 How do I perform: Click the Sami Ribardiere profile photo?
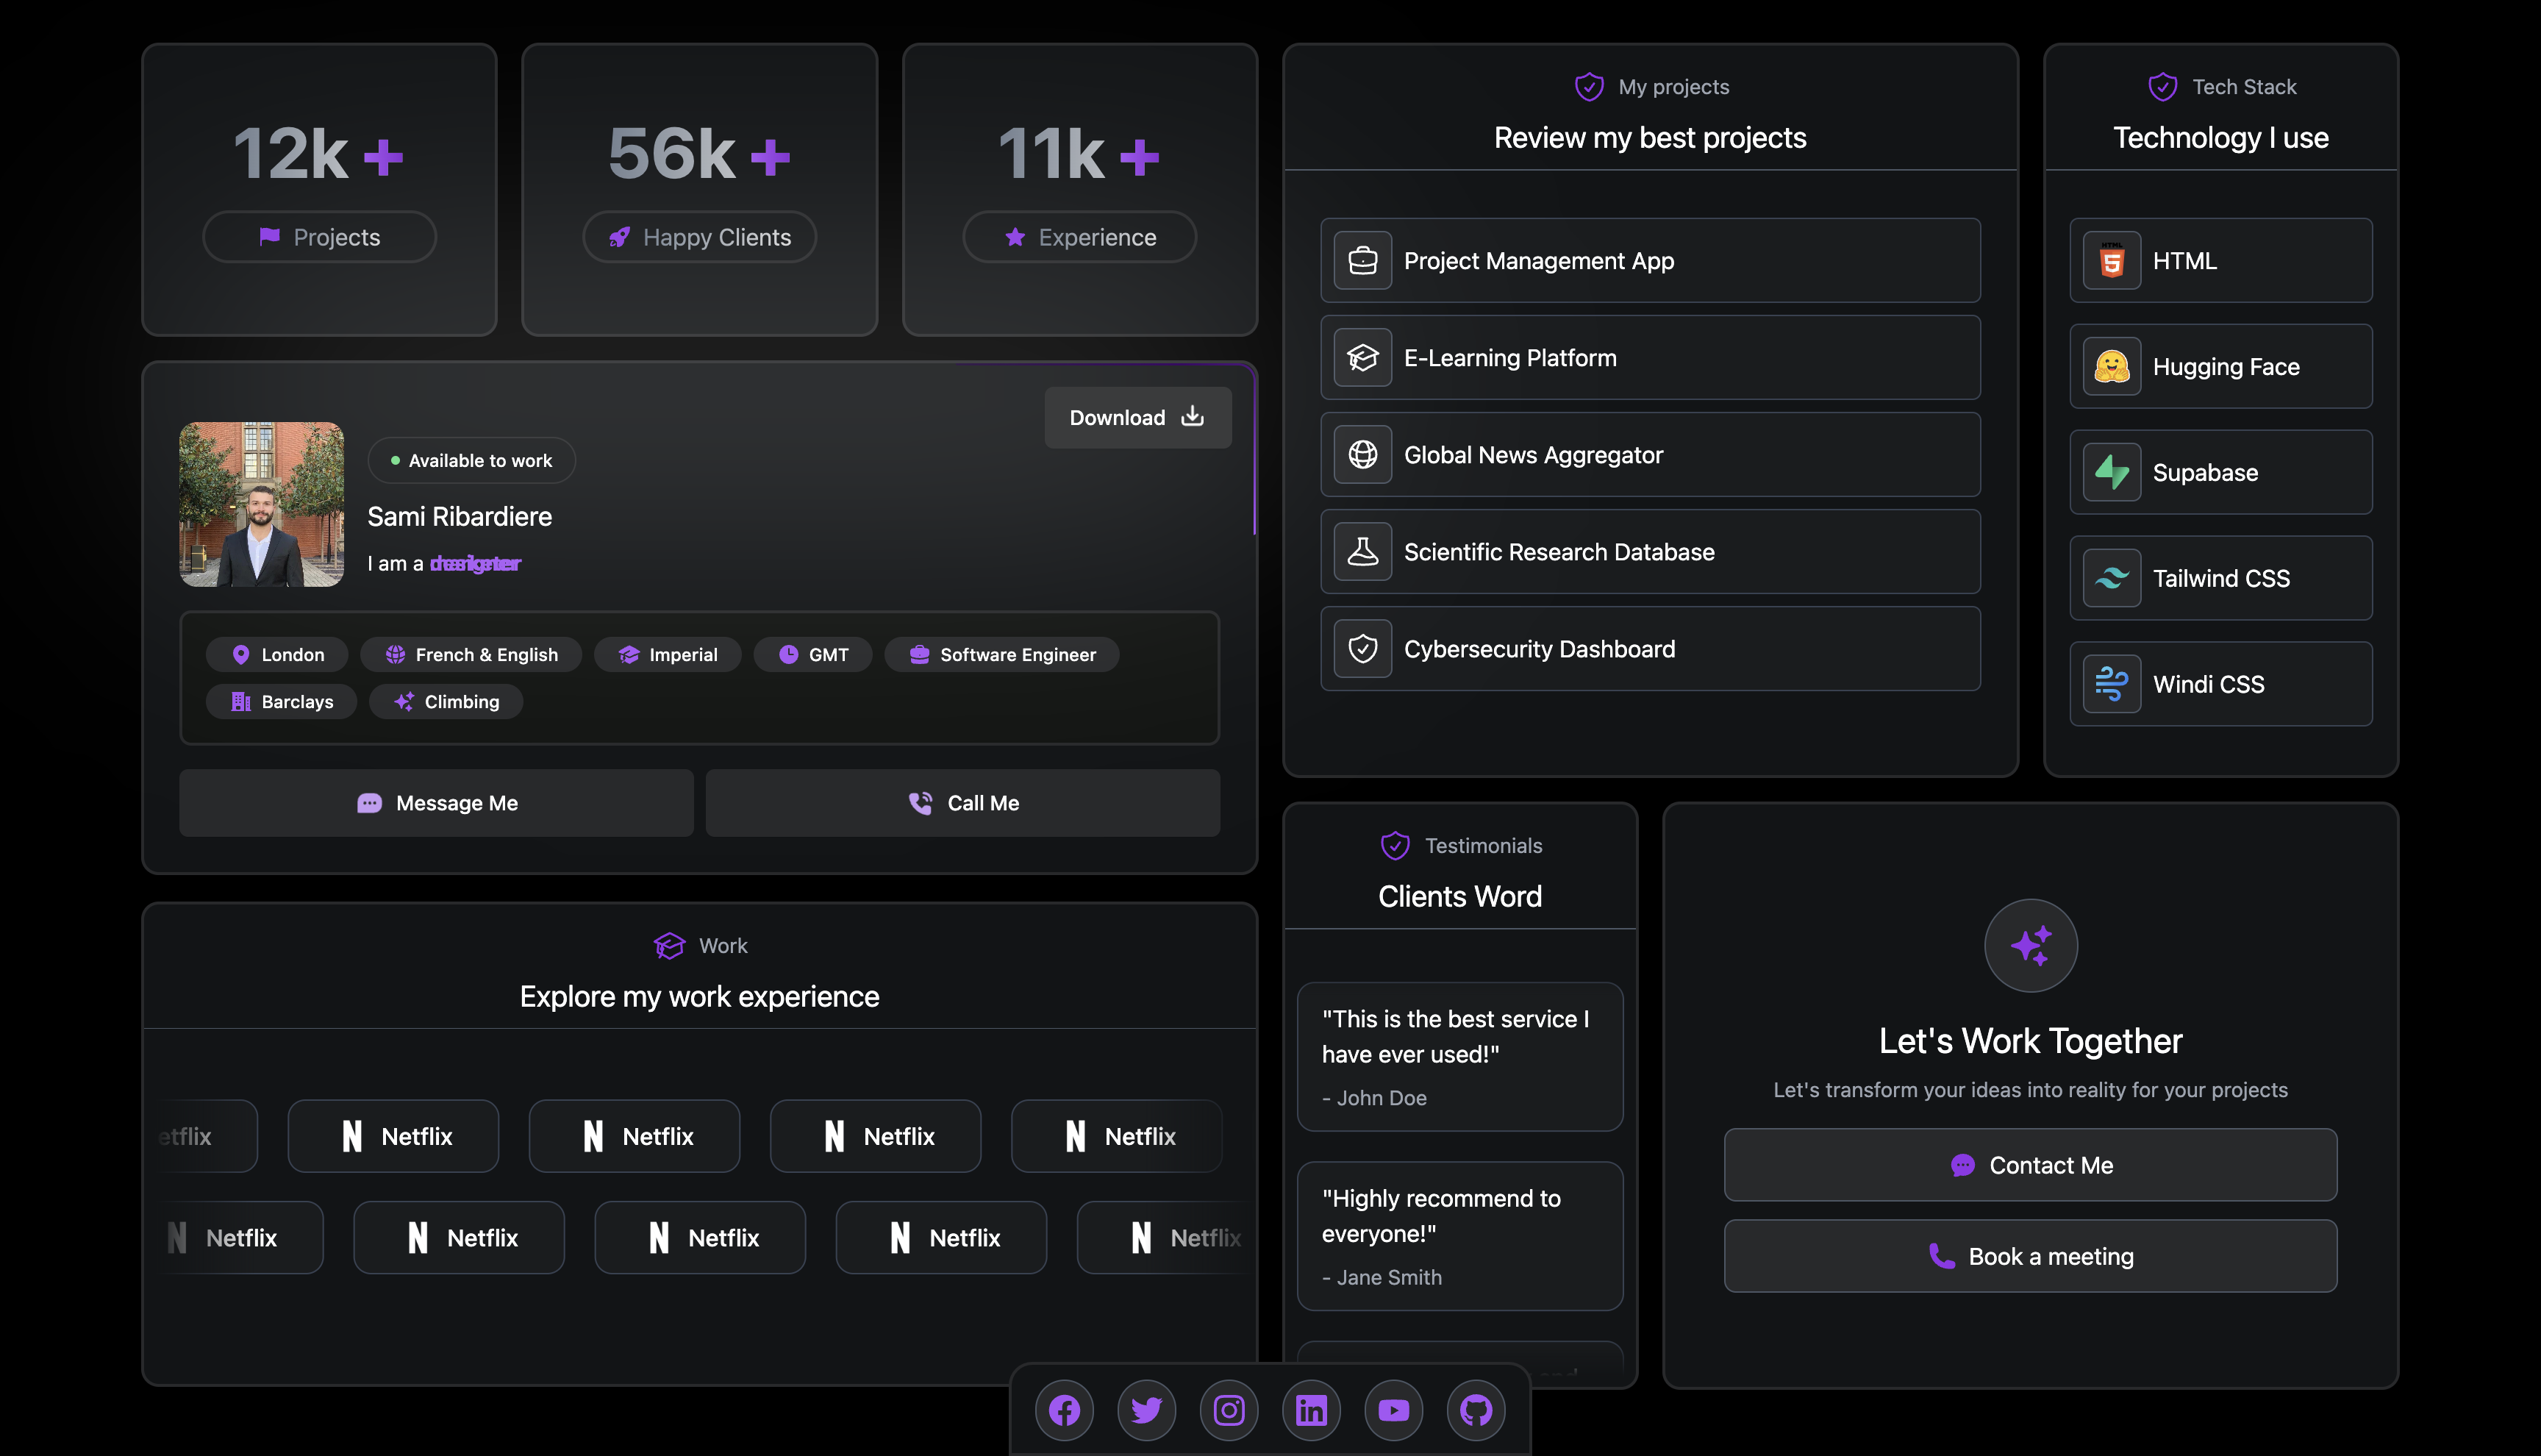[262, 504]
